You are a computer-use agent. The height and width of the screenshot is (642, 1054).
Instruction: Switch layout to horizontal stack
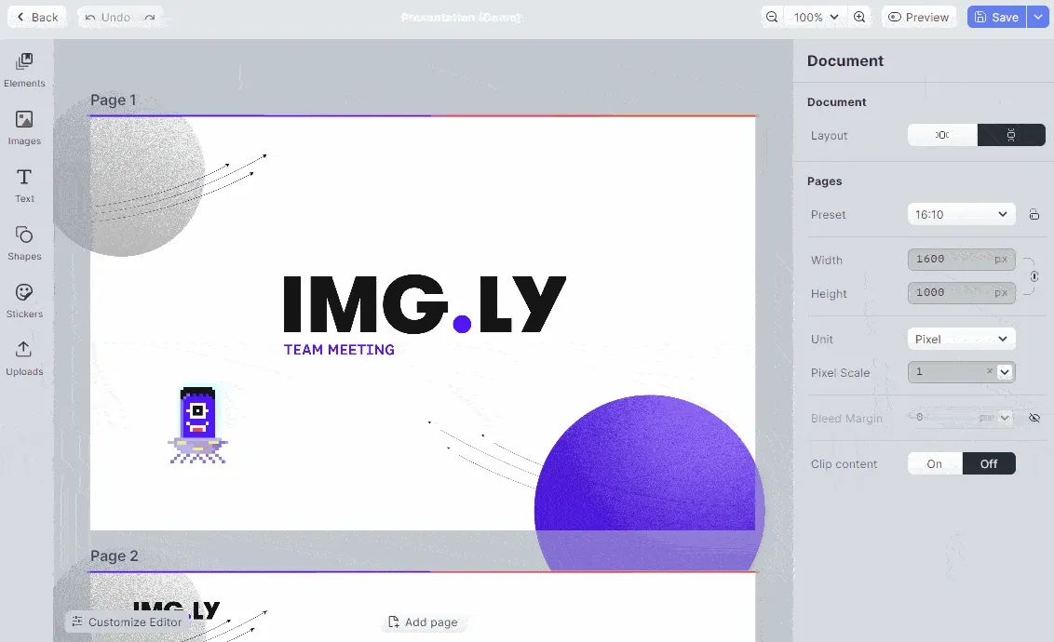pos(942,135)
